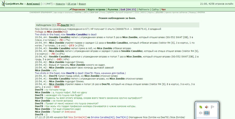Click the -603 damage value
Viewport: 235px width, 119px height.
coord(56,87)
